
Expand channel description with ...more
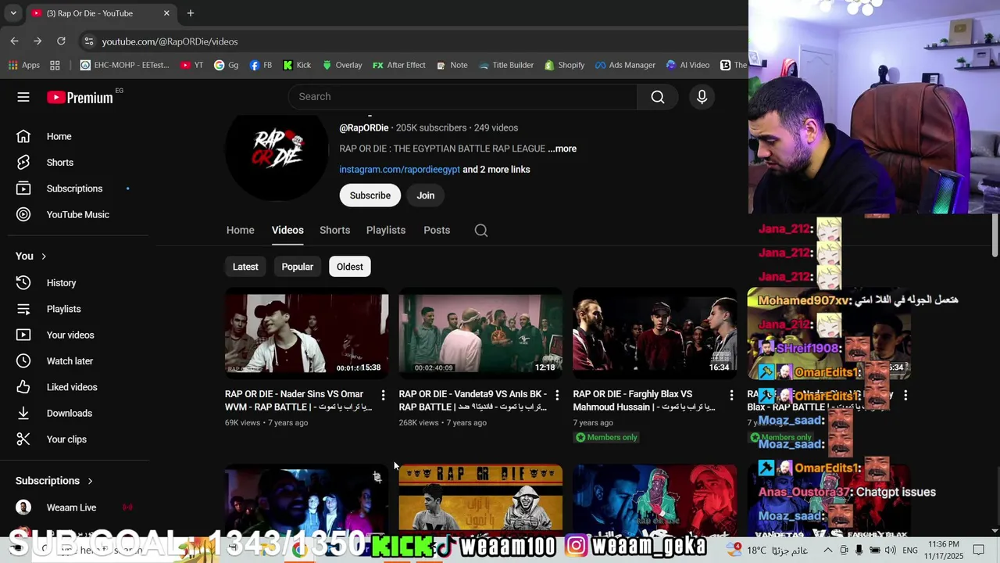pyautogui.click(x=562, y=149)
